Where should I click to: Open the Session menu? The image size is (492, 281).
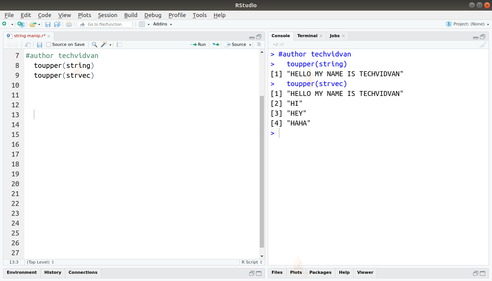pos(108,15)
